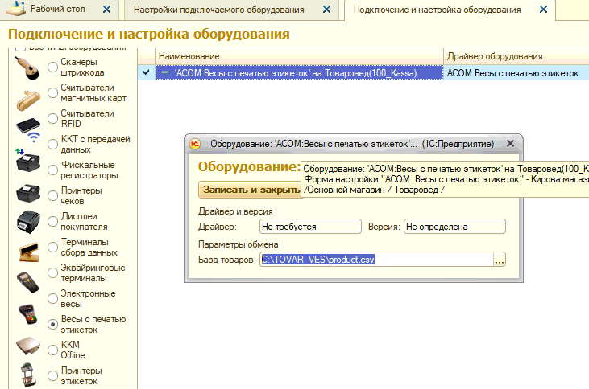Open file picker with the ellipsis button
Screen dimensions: 589x389
pos(500,260)
